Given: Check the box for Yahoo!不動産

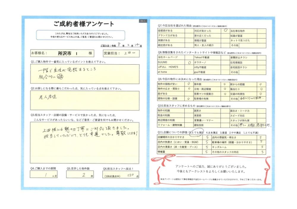Looking at the screenshot, I should 225,57.
